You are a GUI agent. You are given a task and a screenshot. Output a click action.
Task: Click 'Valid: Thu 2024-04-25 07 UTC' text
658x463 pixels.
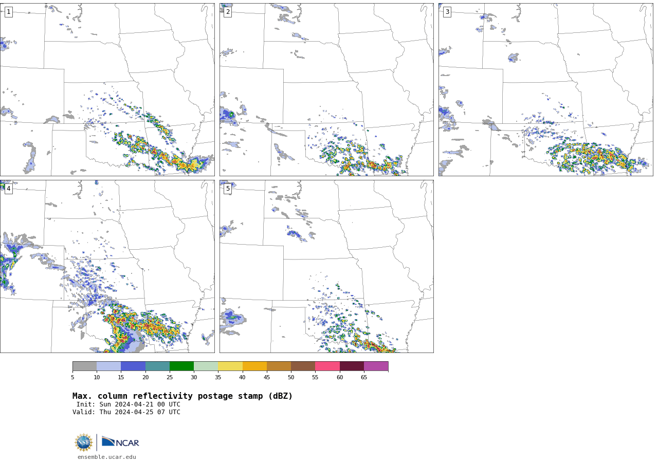[126, 412]
